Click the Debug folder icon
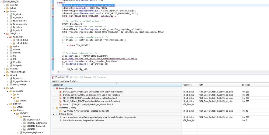Screen dimensions: 269x135 pos(8,8)
